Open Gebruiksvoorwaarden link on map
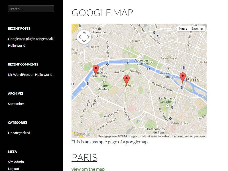228x171 pixels. point(154,136)
